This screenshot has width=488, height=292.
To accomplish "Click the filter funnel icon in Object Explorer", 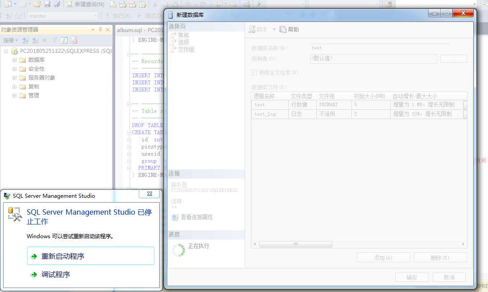I will click(54, 40).
